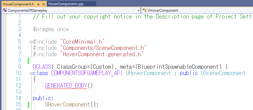Viewport: 253px width, 110px height.
Task: Click line number 8 in the margin
Action: (19, 61)
